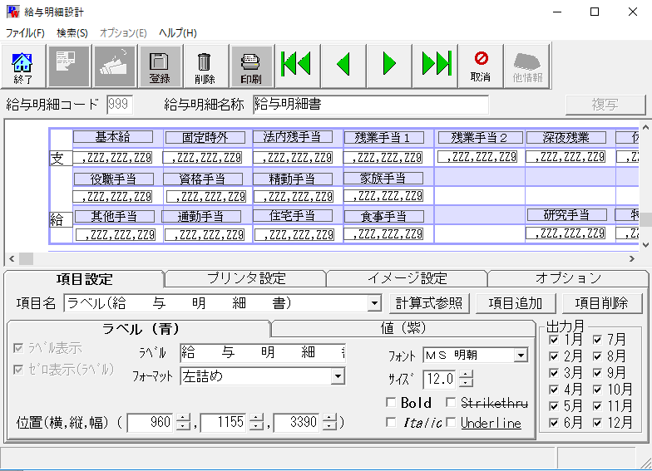This screenshot has height=471, width=652.
Task: Jump to first record with green arrow
Action: [296, 65]
